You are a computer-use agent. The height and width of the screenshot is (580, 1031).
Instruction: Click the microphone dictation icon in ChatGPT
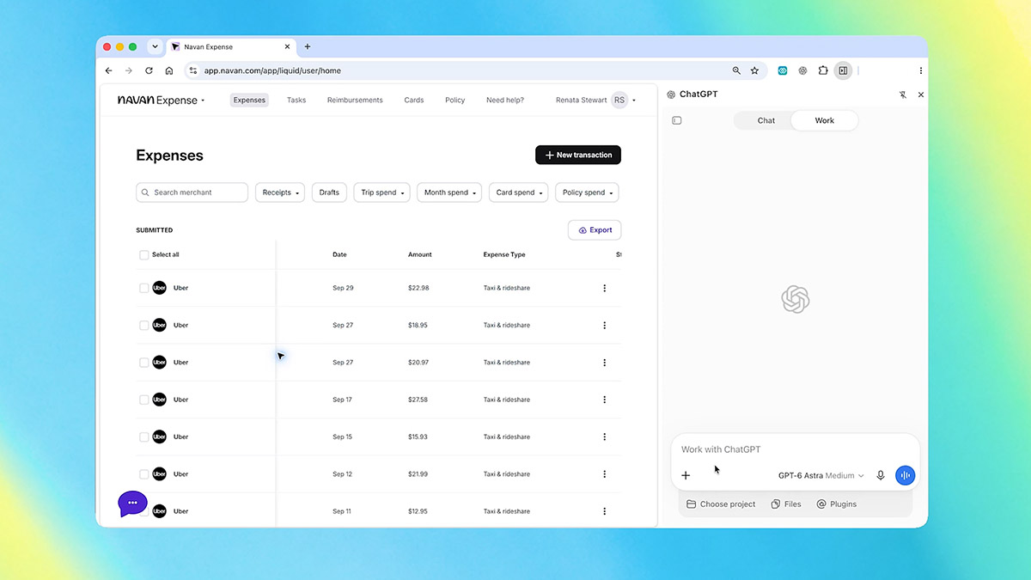pyautogui.click(x=881, y=475)
